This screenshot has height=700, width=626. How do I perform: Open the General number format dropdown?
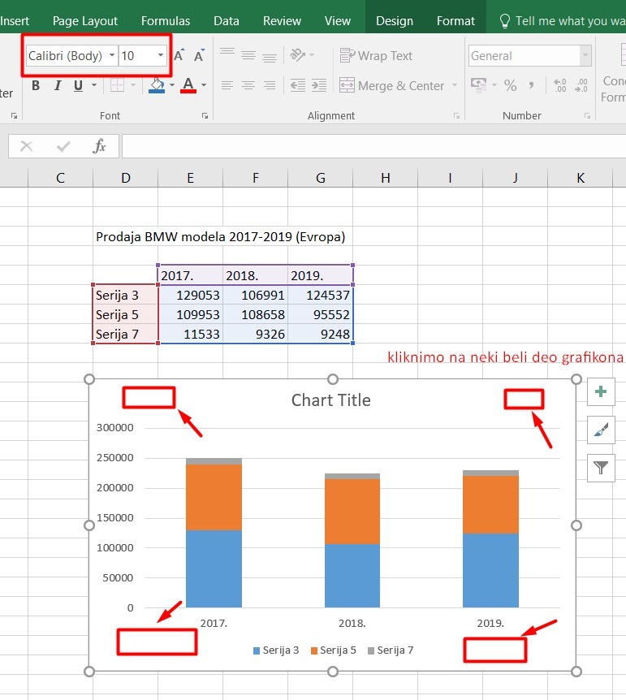585,55
